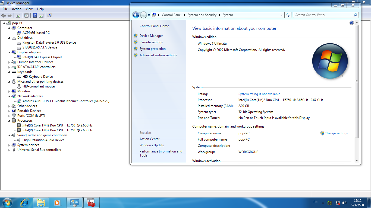Collapse the Network adapters node
This screenshot has height=208, width=371.
[9, 96]
